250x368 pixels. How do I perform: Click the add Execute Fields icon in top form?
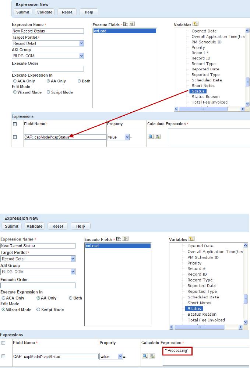point(126,24)
